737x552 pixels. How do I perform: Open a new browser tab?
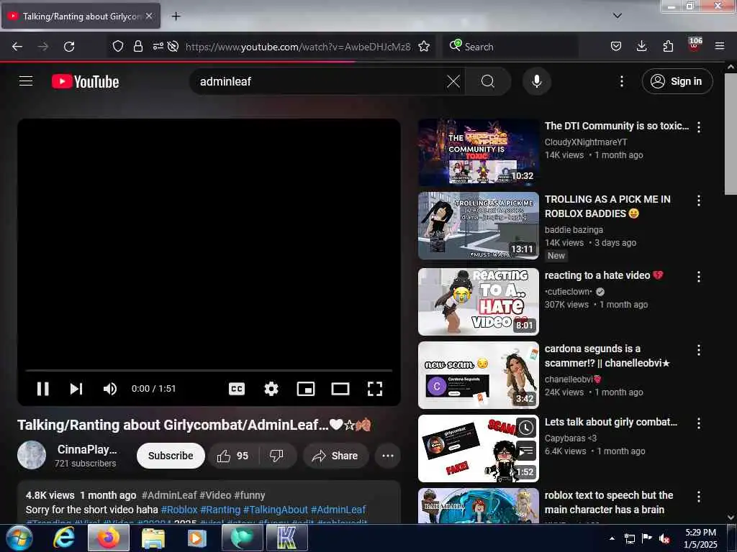[176, 17]
